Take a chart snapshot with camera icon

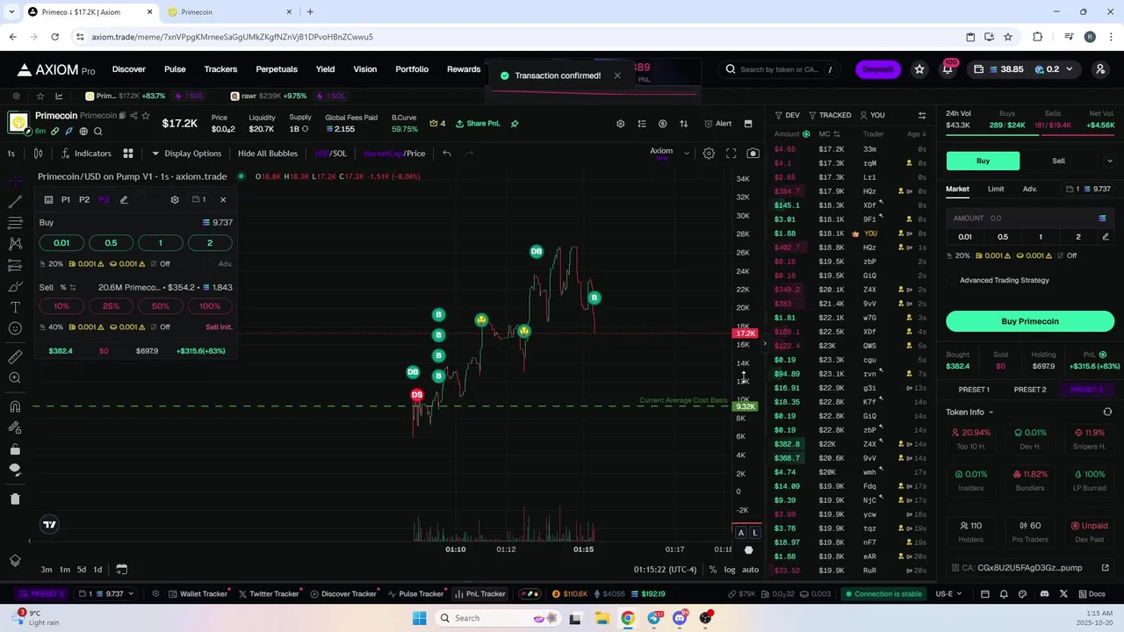click(x=753, y=154)
